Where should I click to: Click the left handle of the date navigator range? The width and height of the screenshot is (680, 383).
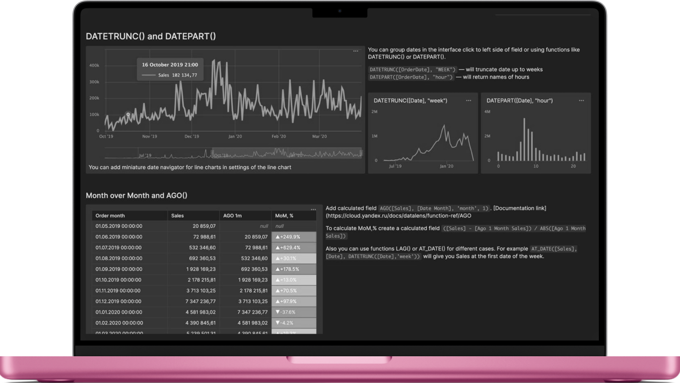click(212, 153)
